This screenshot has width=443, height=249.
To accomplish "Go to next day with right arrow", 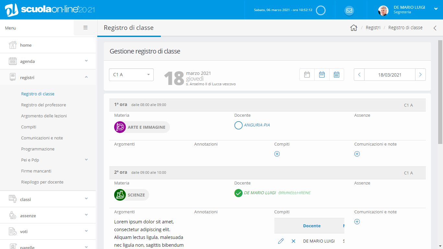I will (420, 75).
